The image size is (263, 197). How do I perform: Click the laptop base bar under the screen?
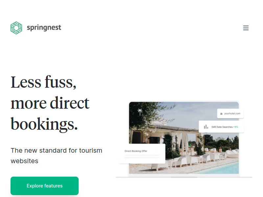click(184, 177)
